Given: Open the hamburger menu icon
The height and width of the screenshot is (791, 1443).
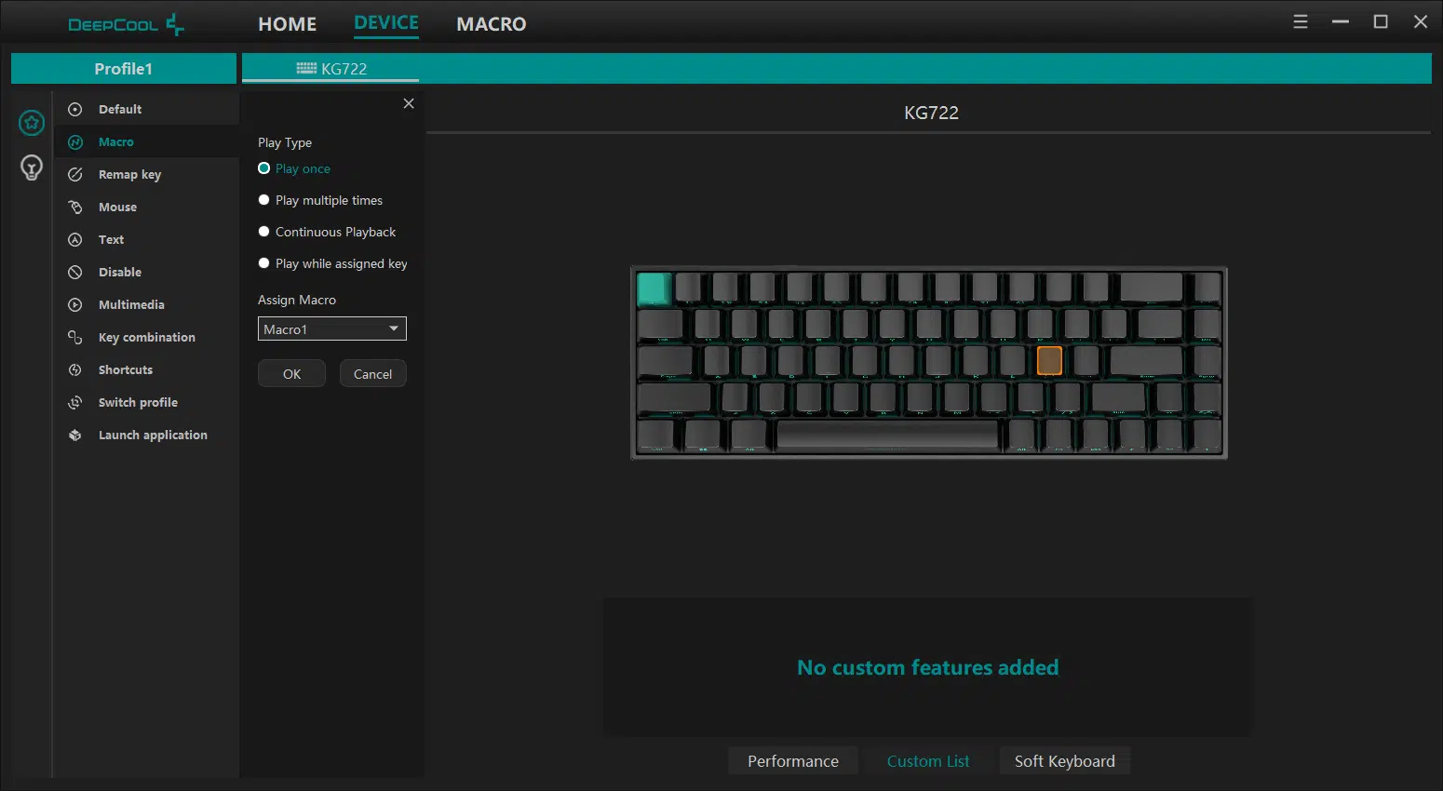Looking at the screenshot, I should (x=1301, y=21).
